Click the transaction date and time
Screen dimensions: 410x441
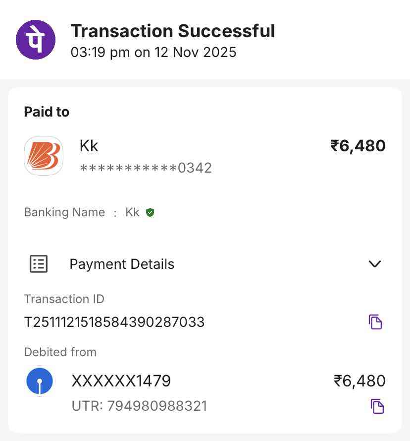click(x=154, y=53)
